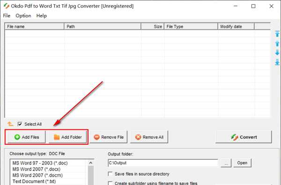Image resolution: width=281 pixels, height=185 pixels.
Task: Move selected file to bottom of list
Action: coord(277,62)
